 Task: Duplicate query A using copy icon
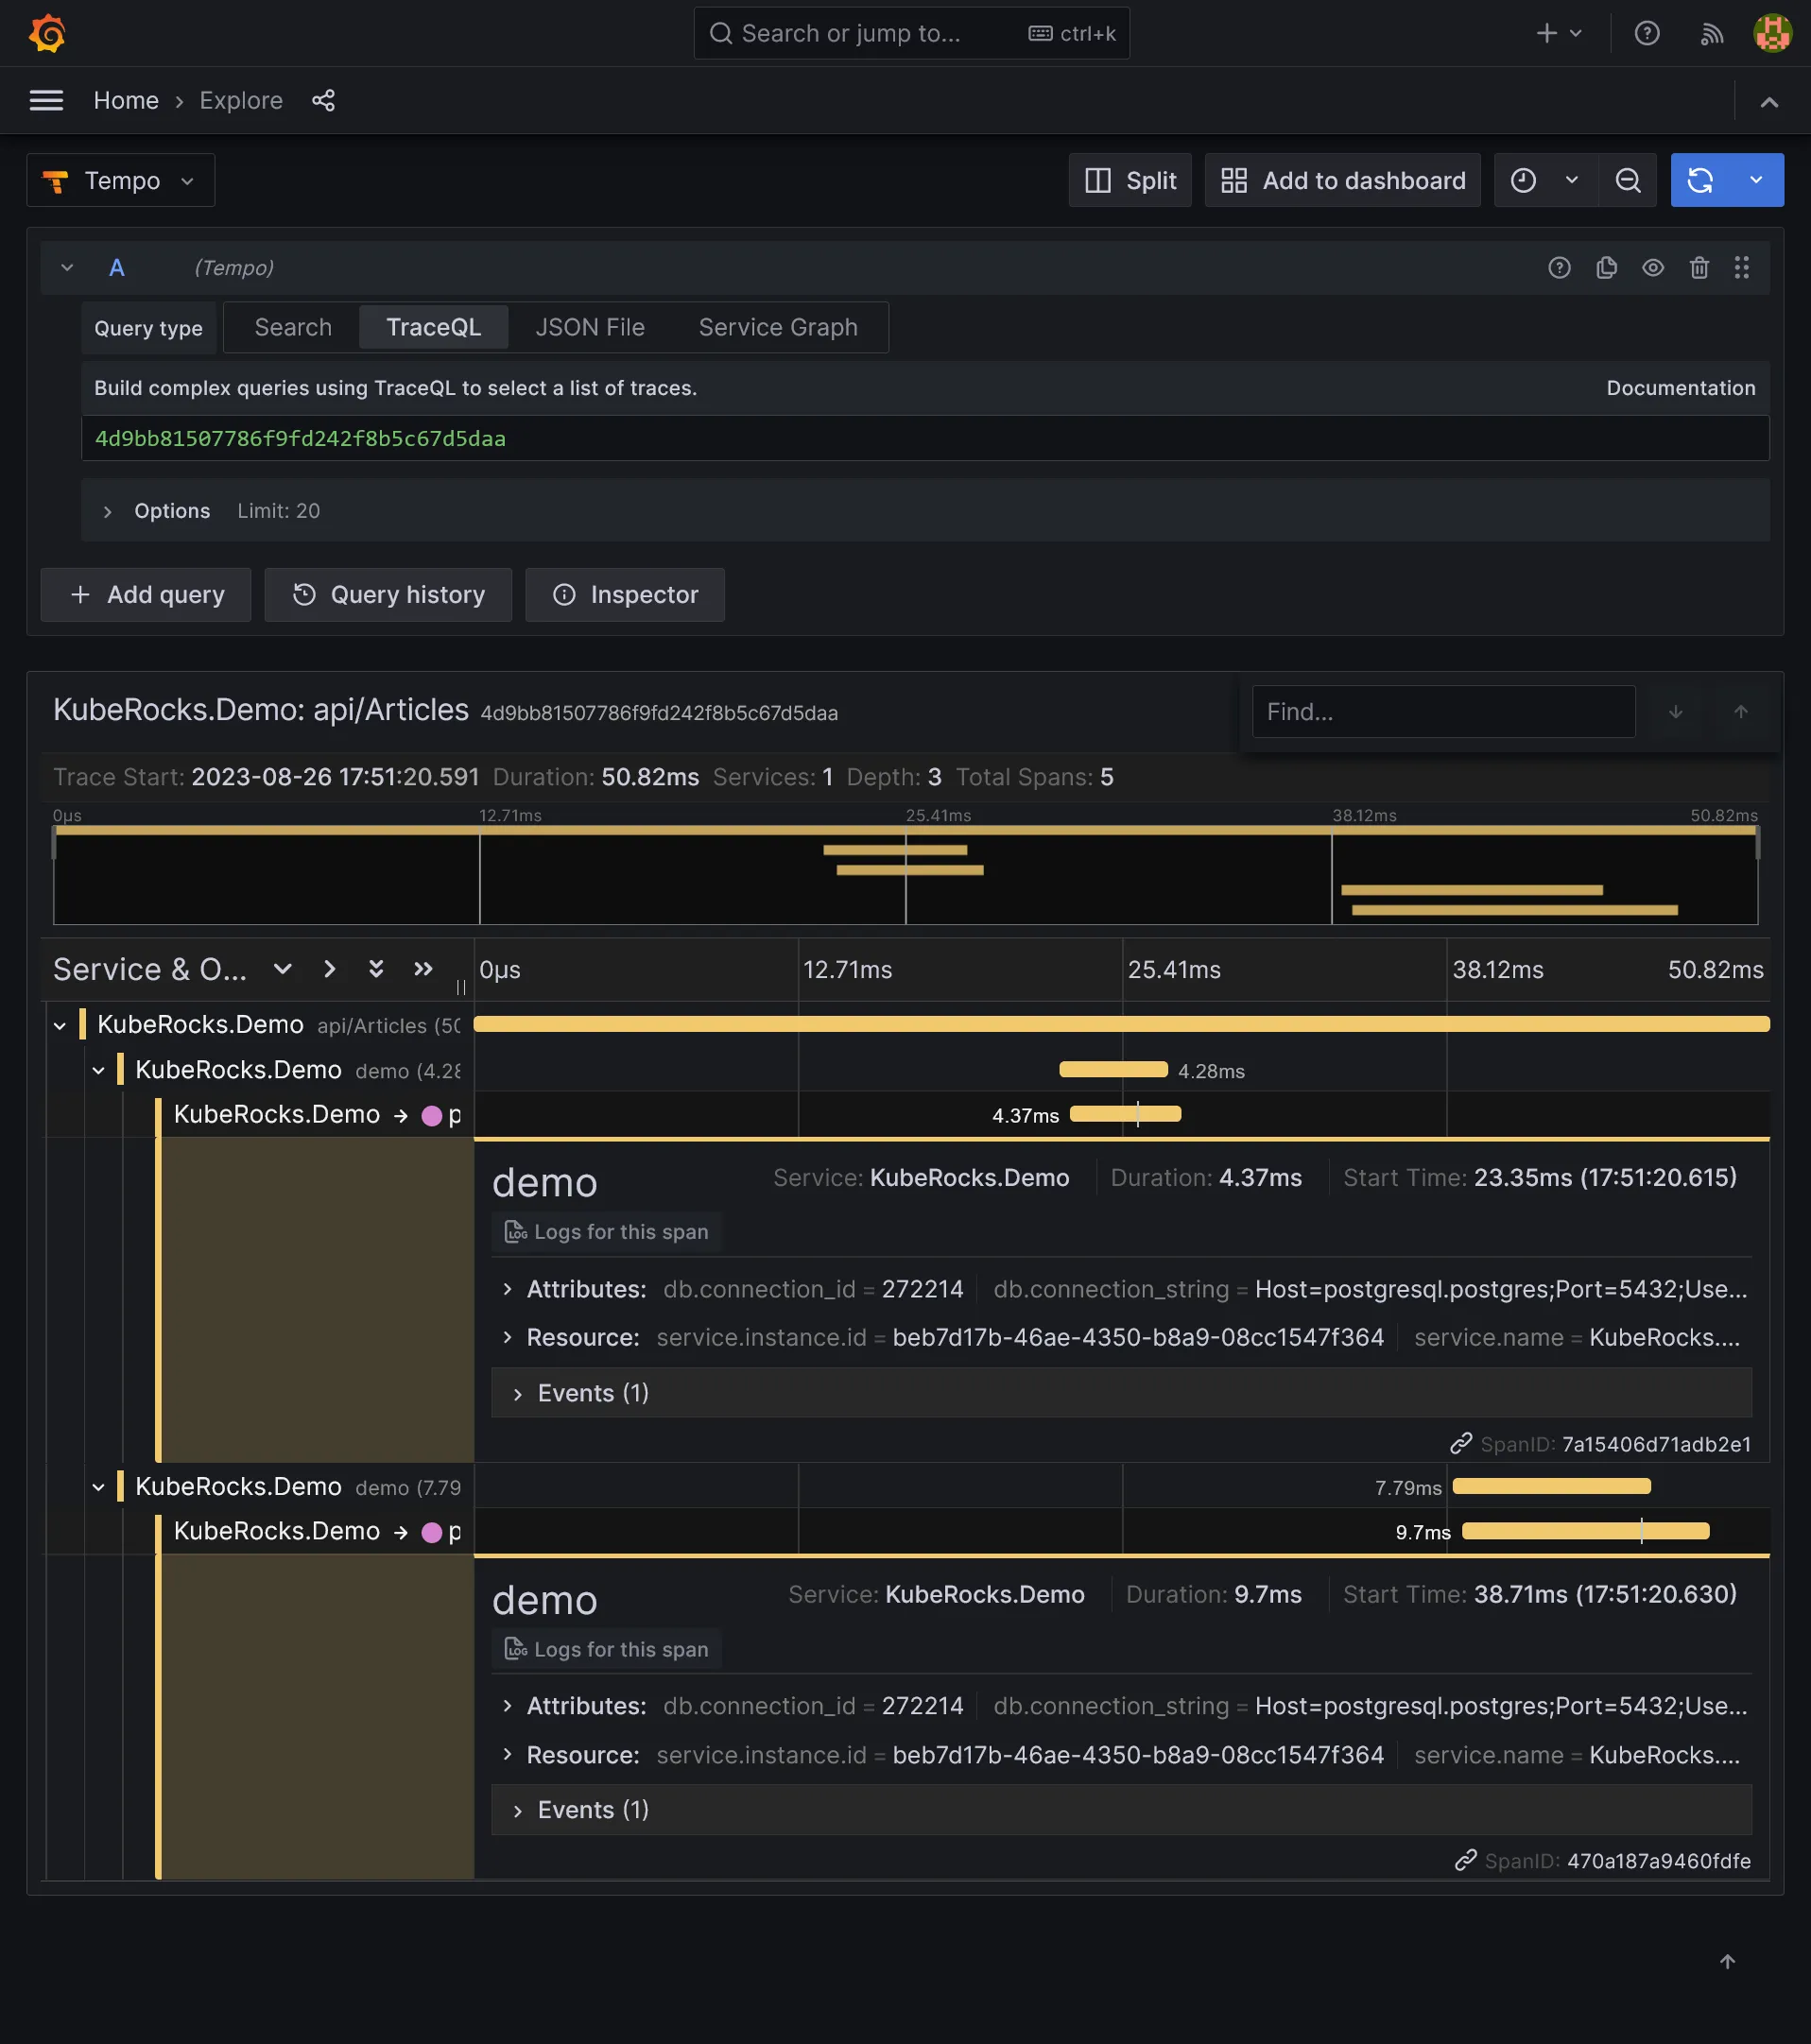[x=1606, y=268]
